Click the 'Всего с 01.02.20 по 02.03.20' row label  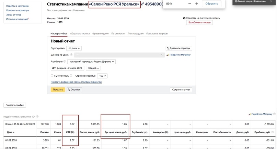[x=20, y=124]
